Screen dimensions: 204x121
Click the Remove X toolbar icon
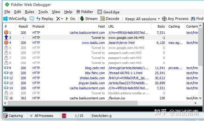pyautogui.click(x=58, y=19)
